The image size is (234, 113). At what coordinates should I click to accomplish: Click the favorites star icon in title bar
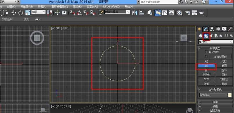click(x=196, y=2)
